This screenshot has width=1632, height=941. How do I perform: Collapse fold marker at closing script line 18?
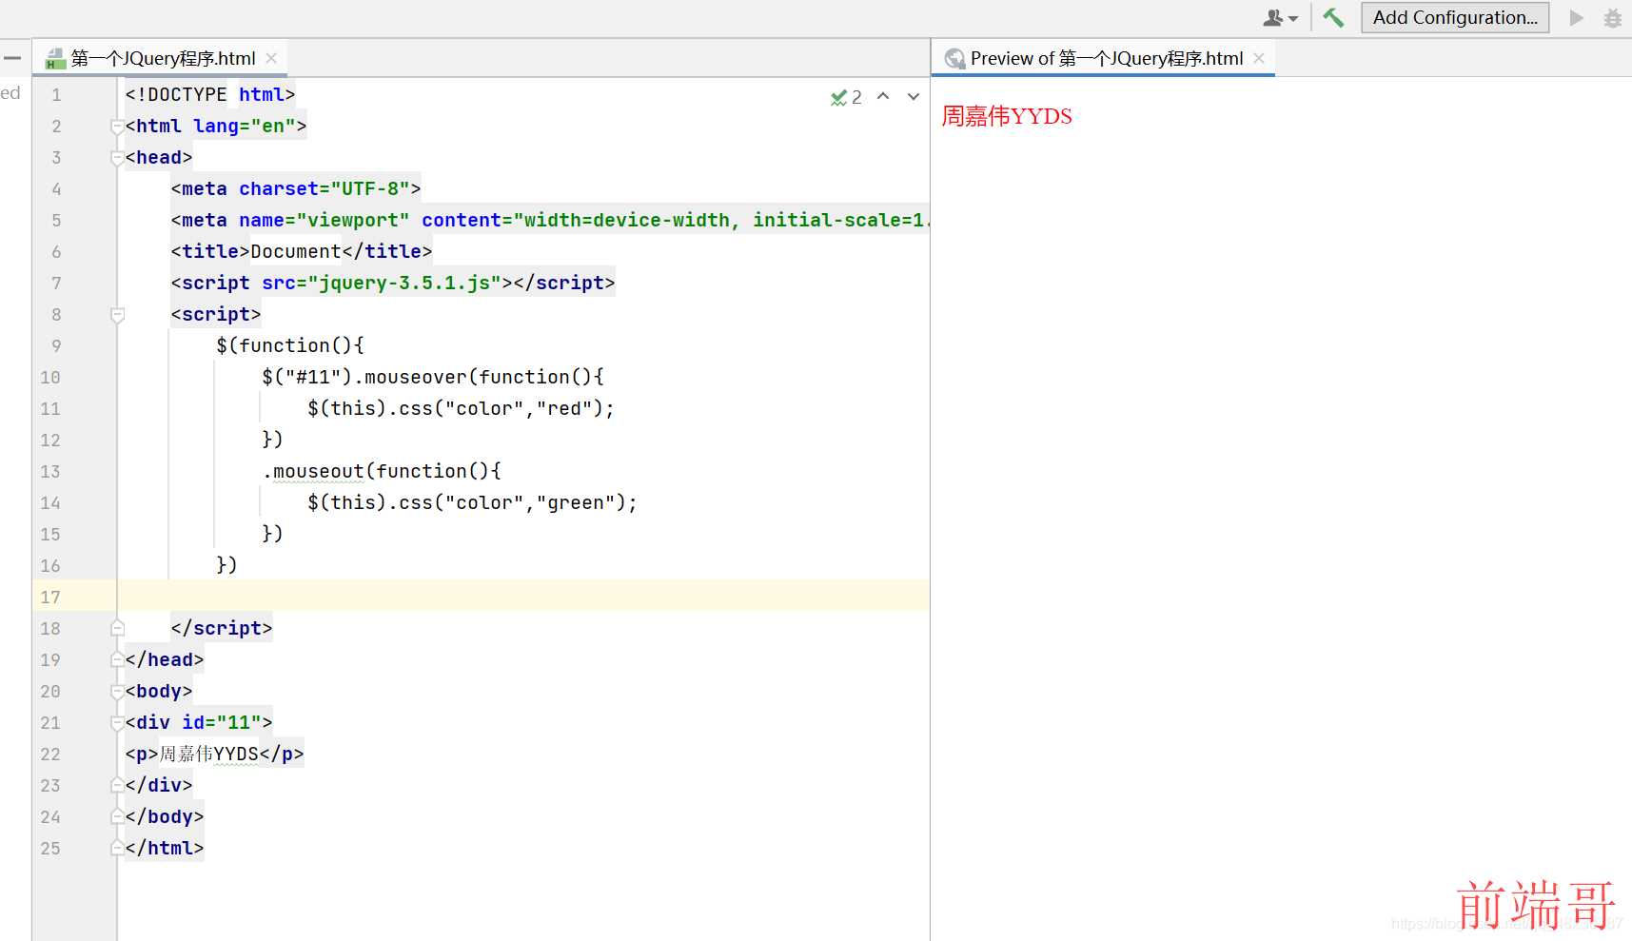117,628
